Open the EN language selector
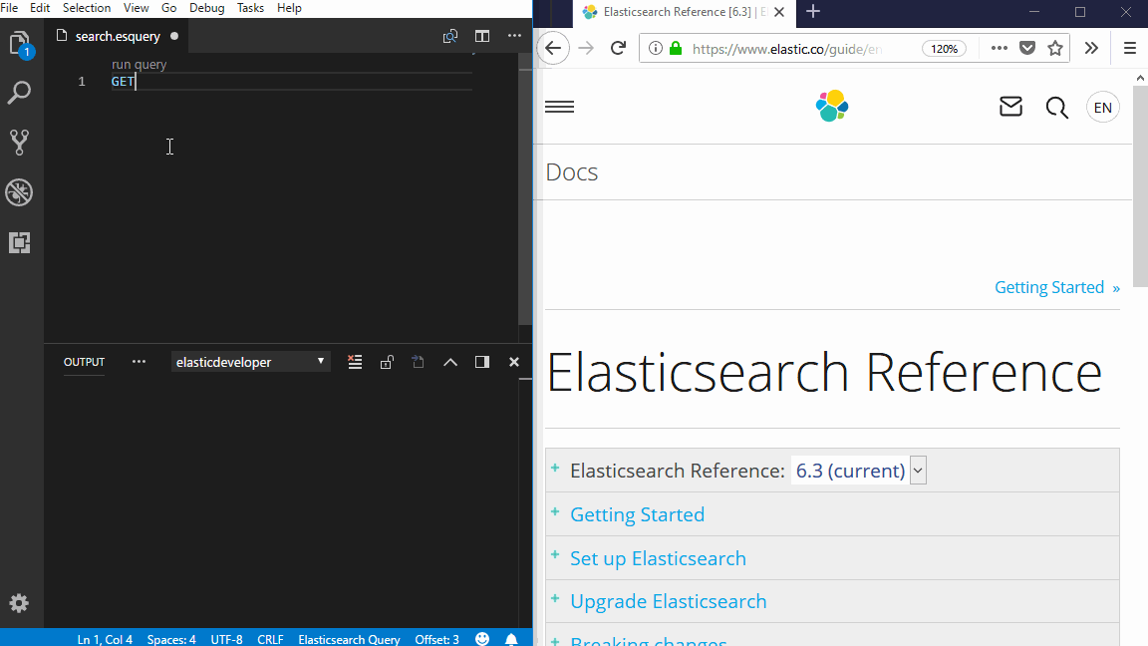 pyautogui.click(x=1102, y=108)
